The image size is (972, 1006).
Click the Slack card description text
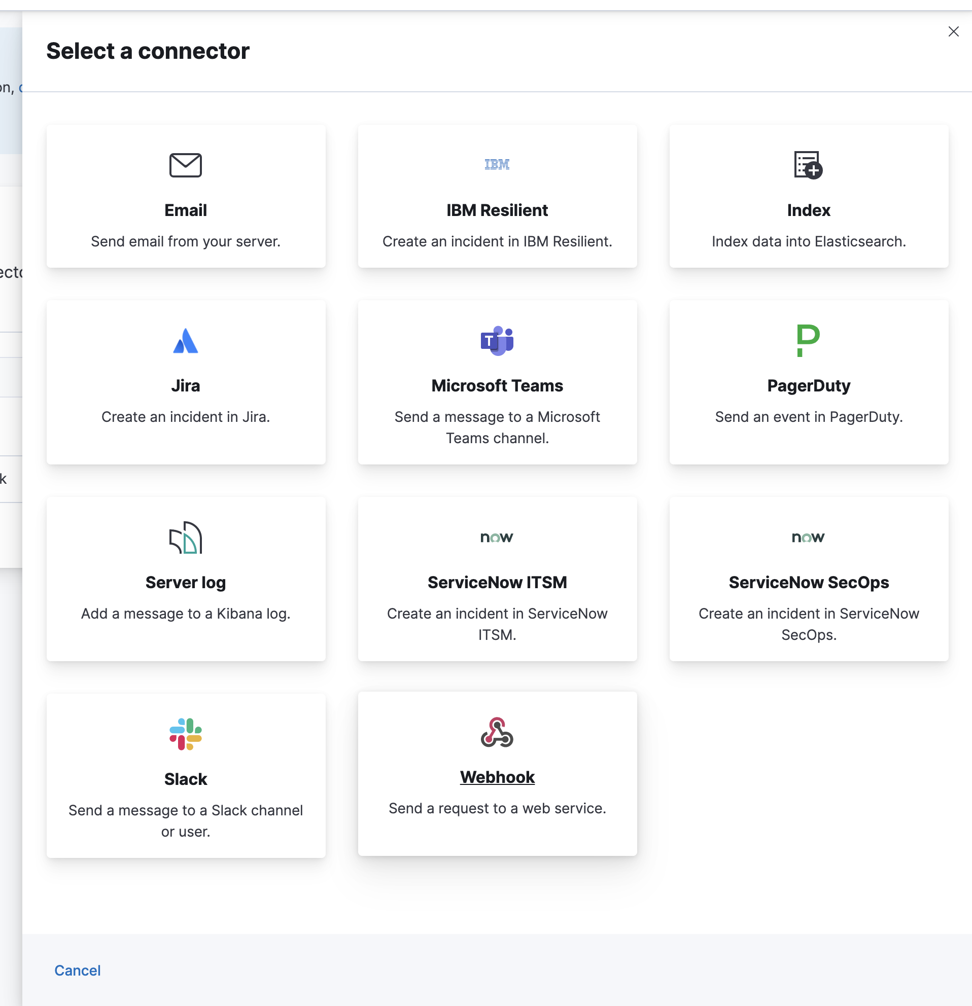click(x=185, y=820)
